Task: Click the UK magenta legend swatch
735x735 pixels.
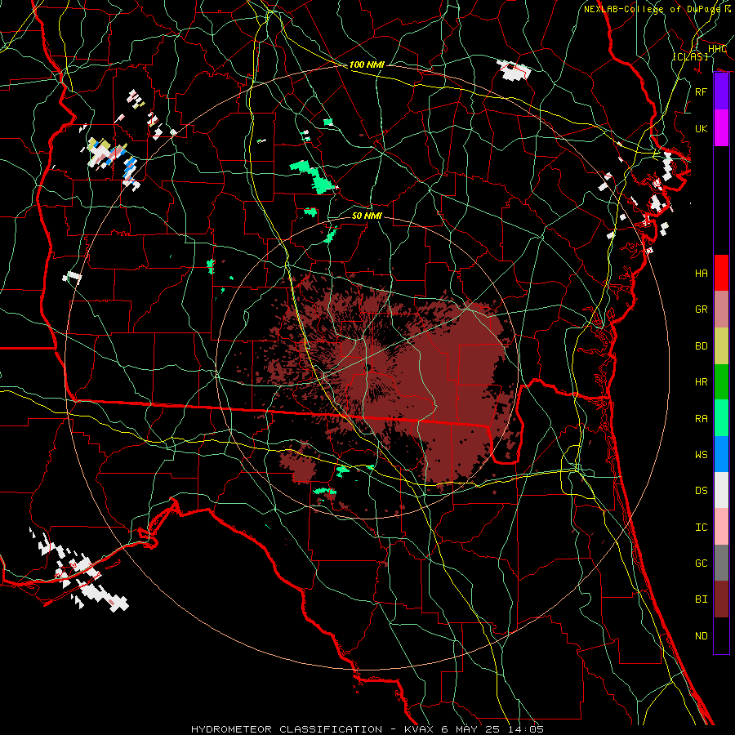Action: point(721,128)
